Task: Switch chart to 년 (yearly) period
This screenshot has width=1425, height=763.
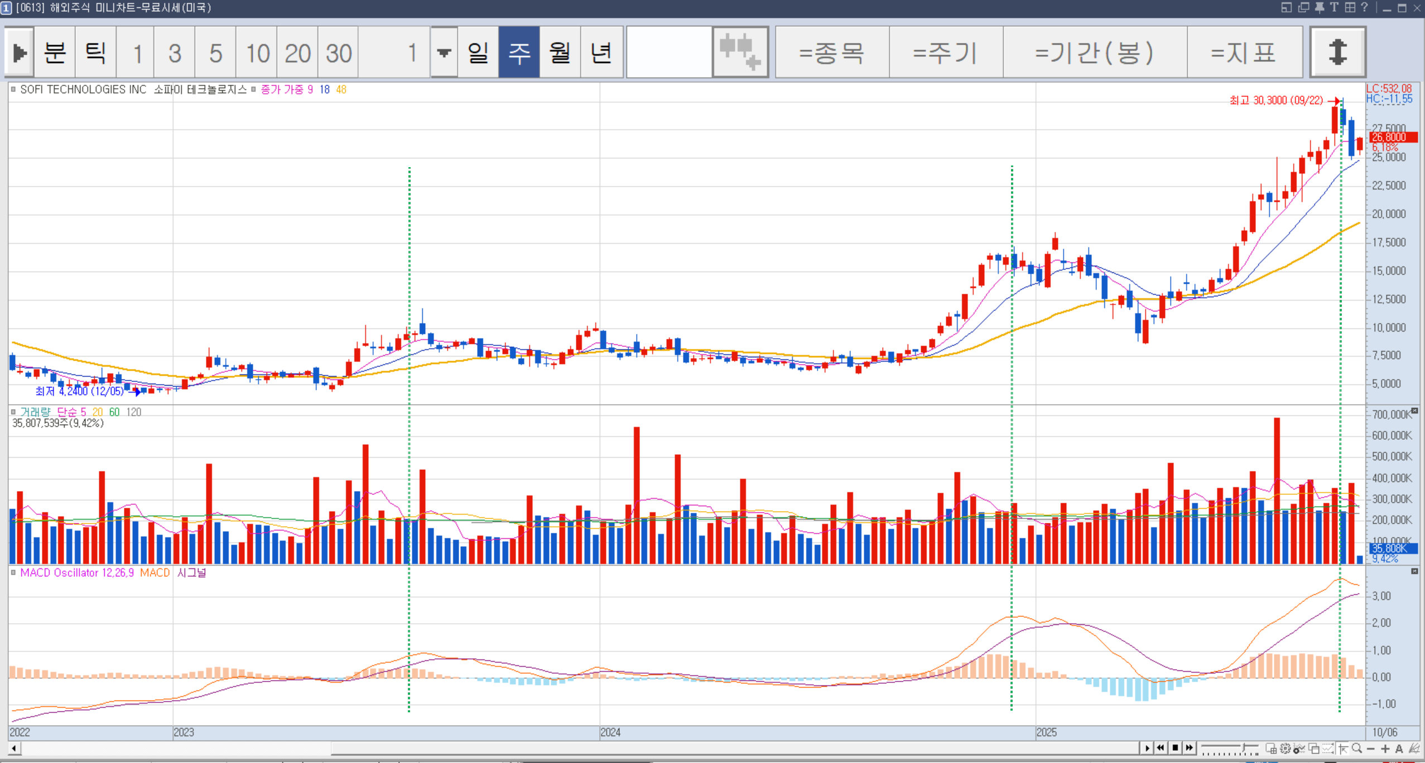Action: pos(601,52)
